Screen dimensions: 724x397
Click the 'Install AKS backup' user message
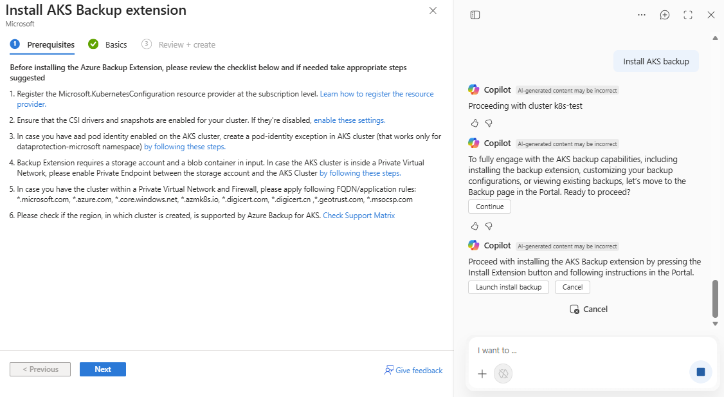(x=656, y=62)
